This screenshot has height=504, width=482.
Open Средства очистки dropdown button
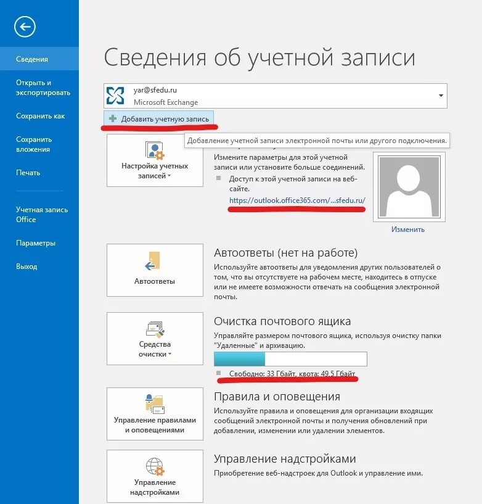155,339
